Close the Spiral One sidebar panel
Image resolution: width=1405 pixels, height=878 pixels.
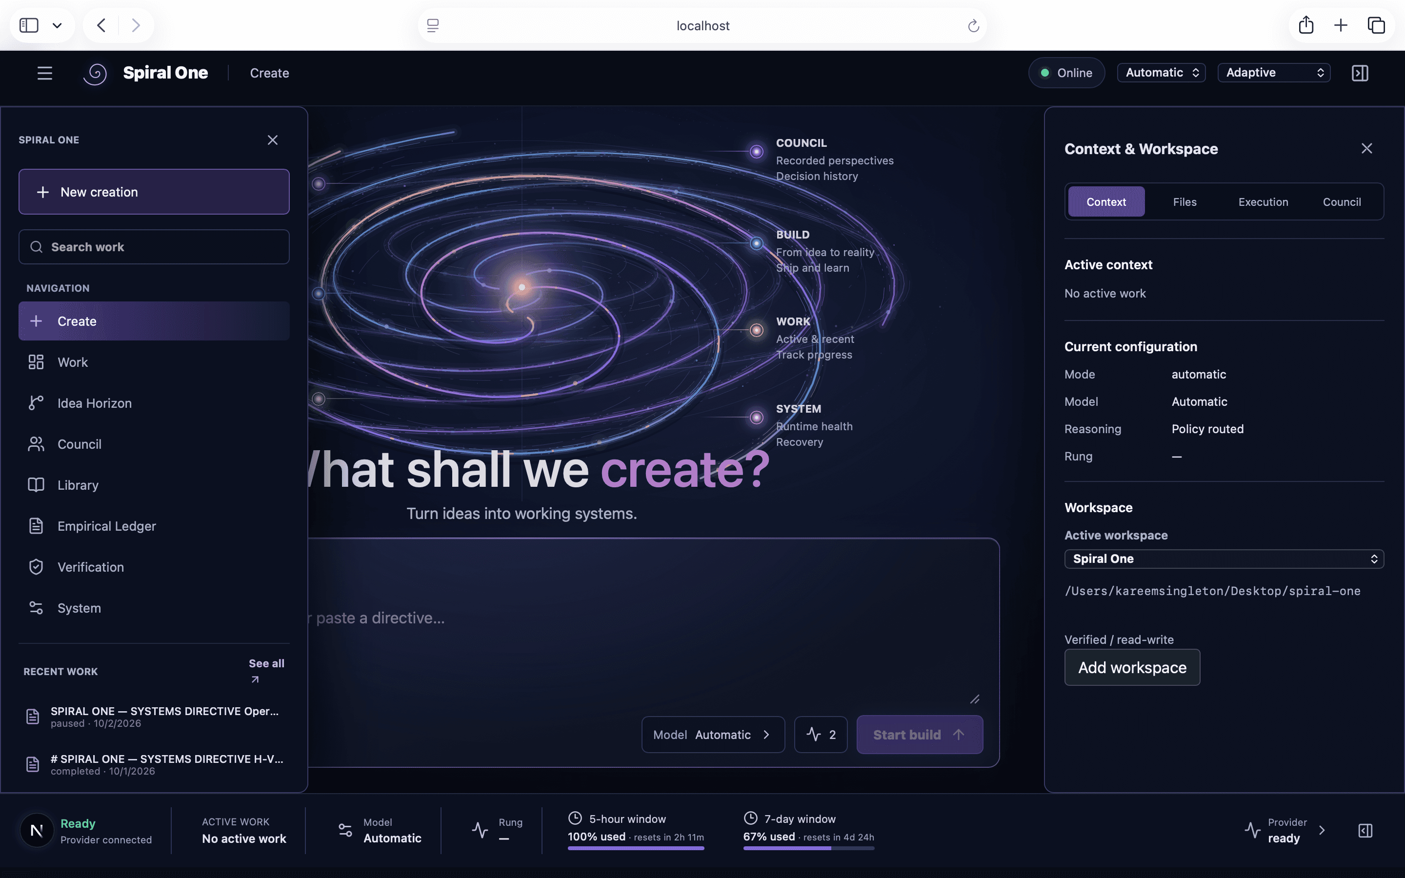[272, 140]
